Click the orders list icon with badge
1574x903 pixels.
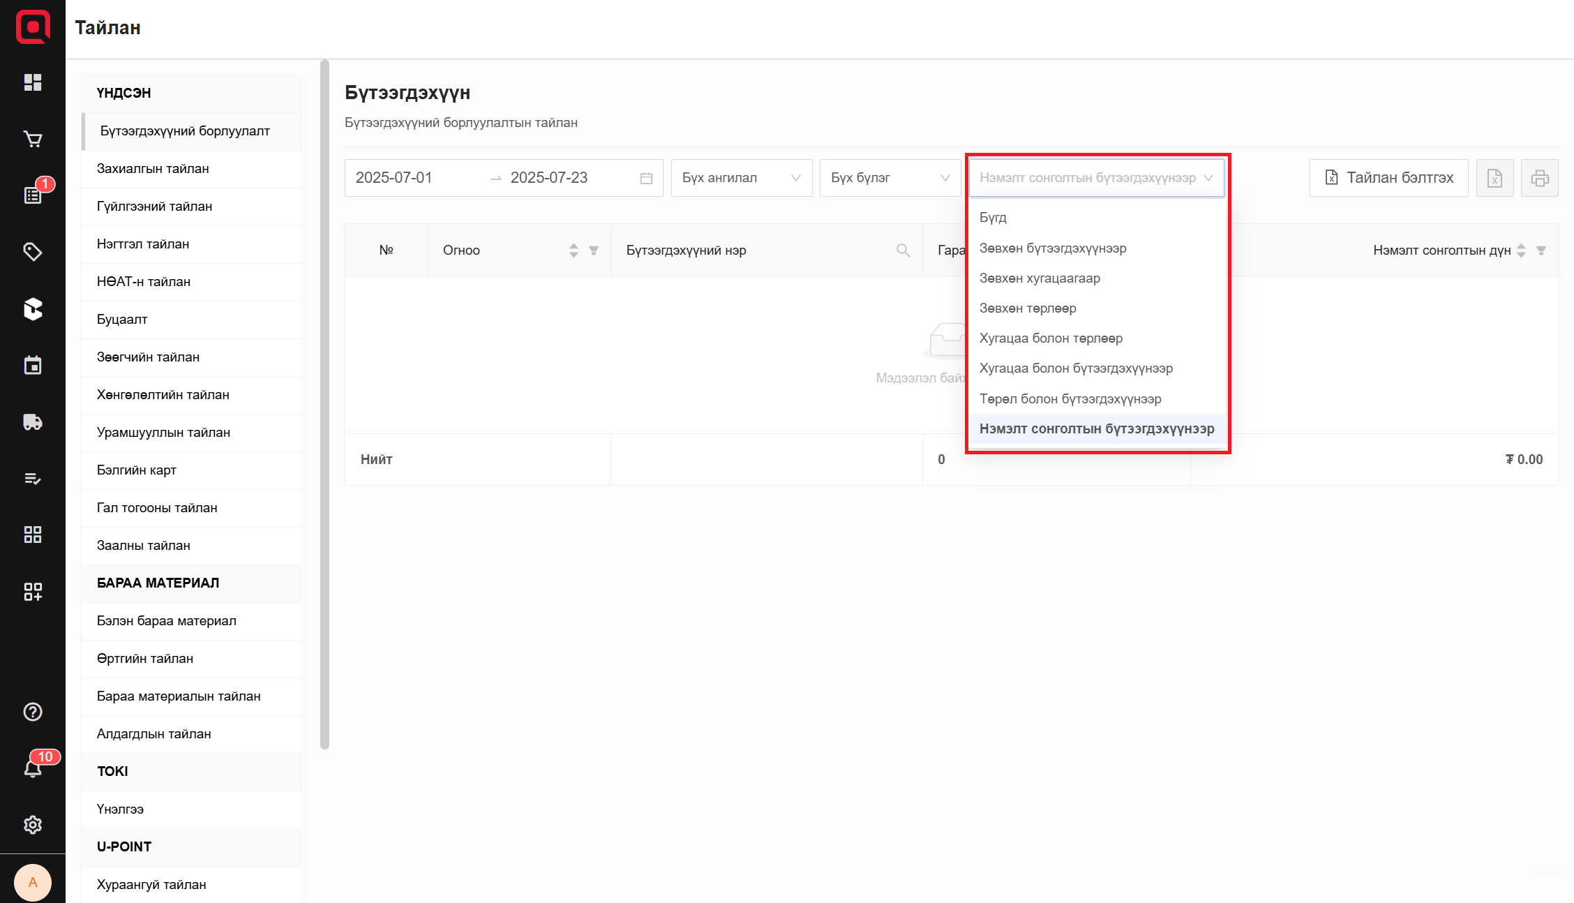33,195
